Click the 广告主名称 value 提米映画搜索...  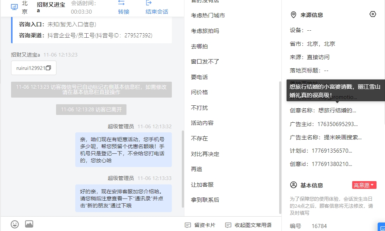343,137
